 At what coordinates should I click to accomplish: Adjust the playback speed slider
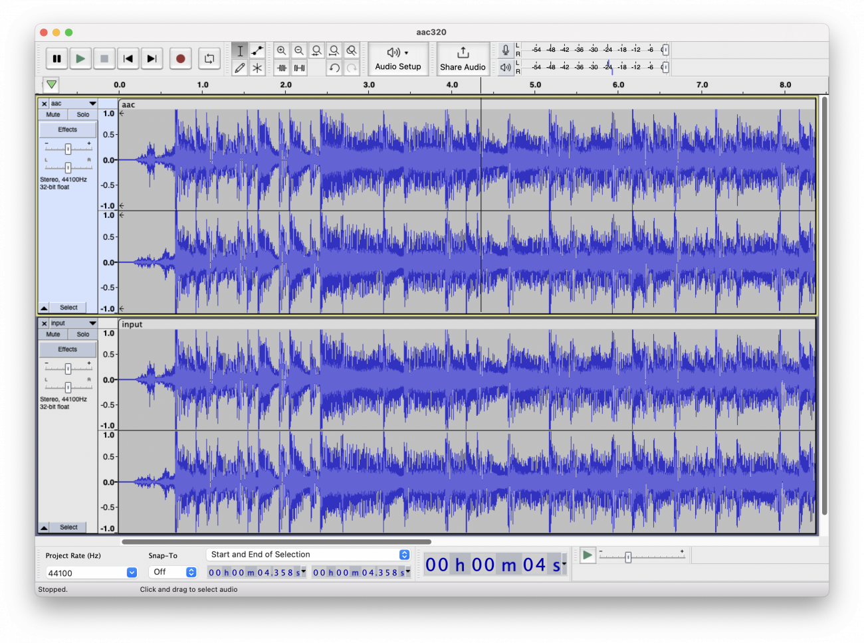tap(628, 557)
